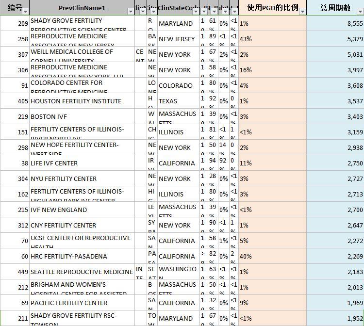Click the WASHINGTON state cell

[x=179, y=272]
